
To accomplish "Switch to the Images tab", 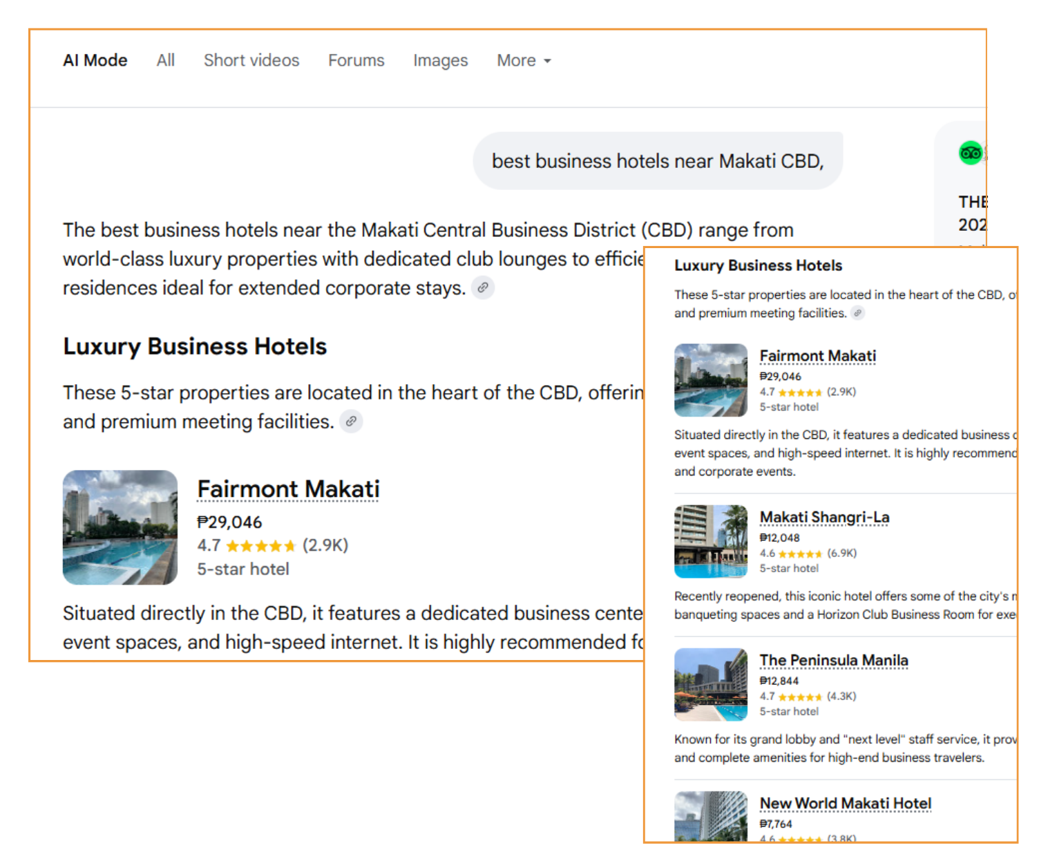I will pyautogui.click(x=441, y=61).
